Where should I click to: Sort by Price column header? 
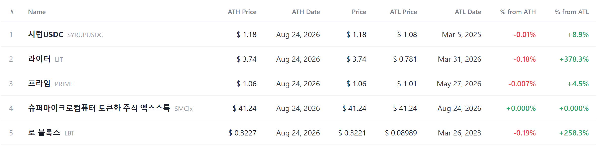click(359, 12)
